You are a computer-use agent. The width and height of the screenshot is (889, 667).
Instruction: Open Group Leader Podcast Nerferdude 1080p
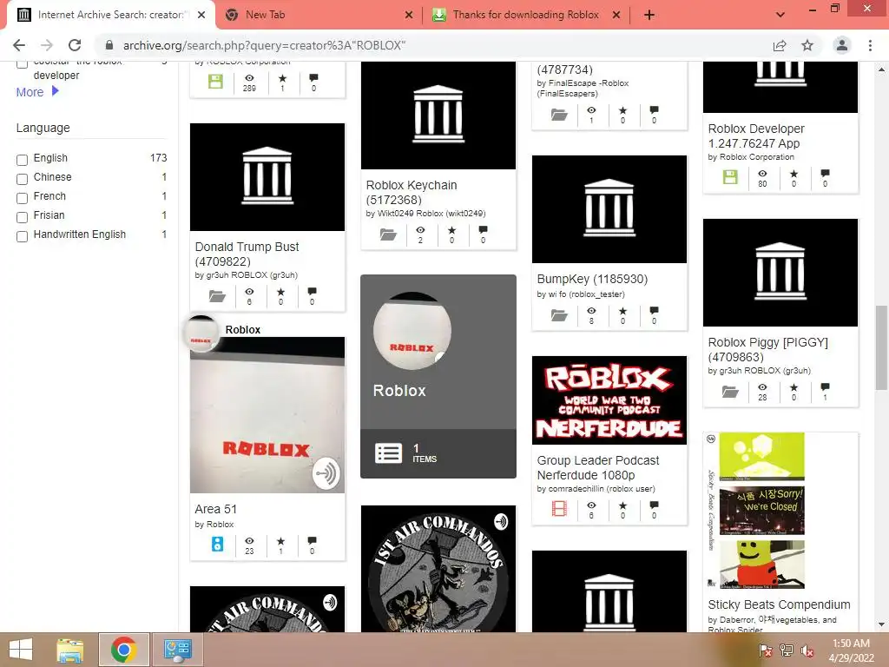point(598,467)
